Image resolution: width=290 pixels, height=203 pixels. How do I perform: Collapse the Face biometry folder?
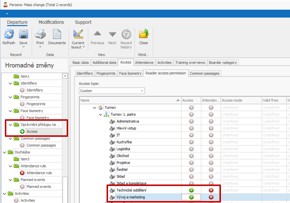click(x=10, y=111)
